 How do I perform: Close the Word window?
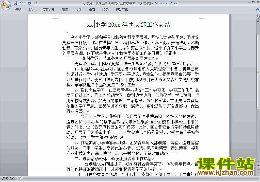point(258,2)
